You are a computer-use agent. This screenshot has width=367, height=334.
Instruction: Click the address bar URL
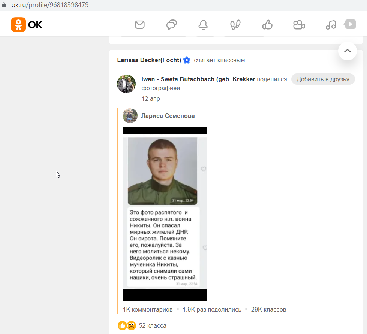(50, 5)
